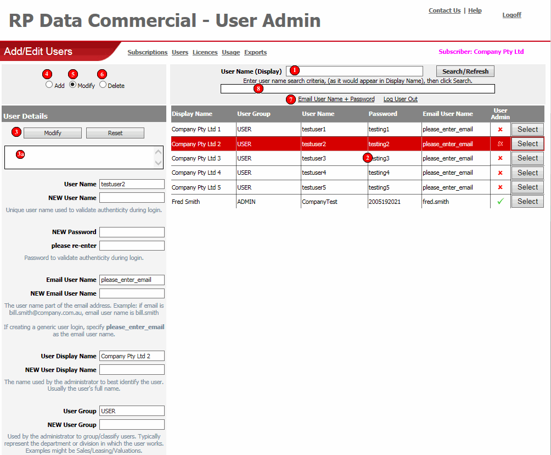Open the Help link
Viewport: 551px width, 455px height.
coord(475,10)
